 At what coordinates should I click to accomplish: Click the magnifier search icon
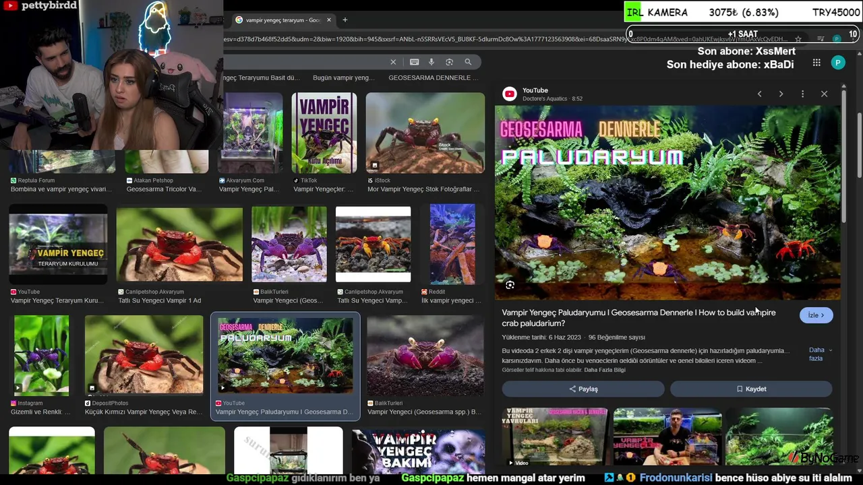[468, 62]
